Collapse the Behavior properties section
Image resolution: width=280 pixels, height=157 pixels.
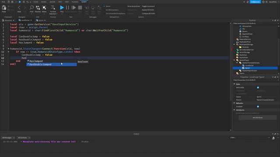click(x=234, y=103)
